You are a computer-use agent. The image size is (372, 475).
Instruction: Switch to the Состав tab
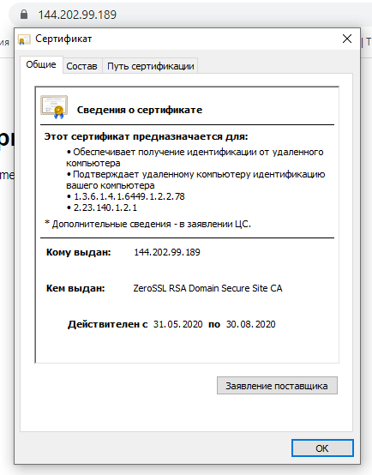click(x=81, y=66)
